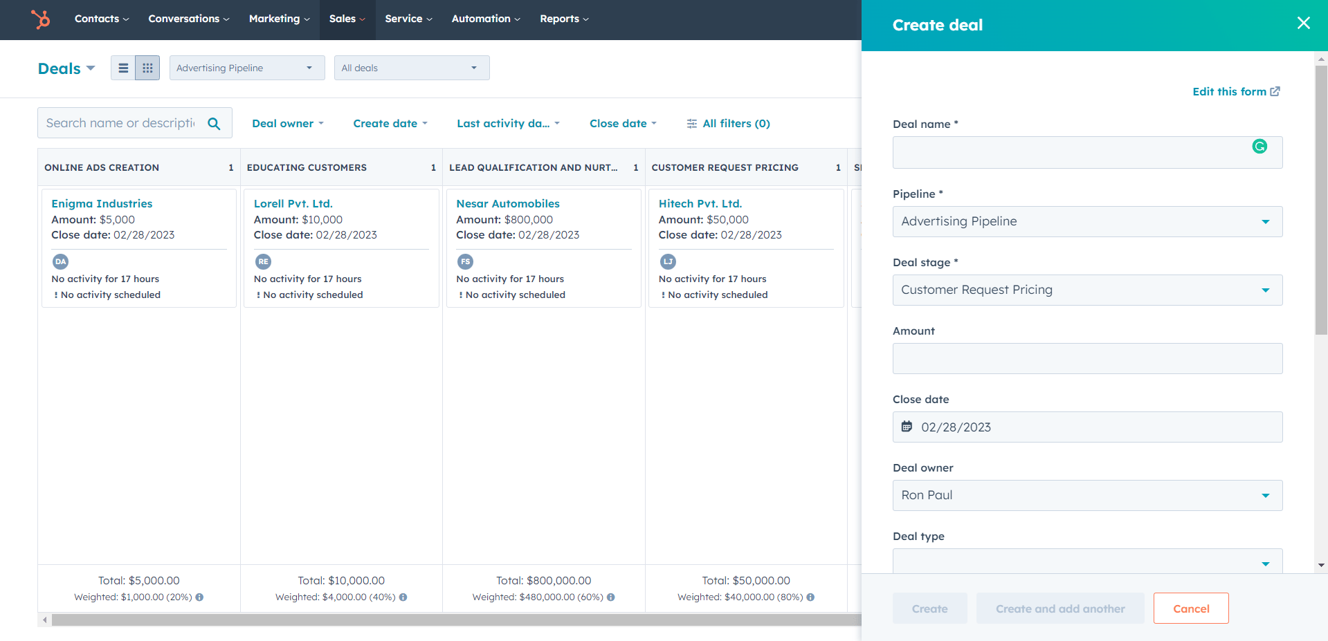Open the All deals view dropdown
This screenshot has height=641, width=1328.
412,68
